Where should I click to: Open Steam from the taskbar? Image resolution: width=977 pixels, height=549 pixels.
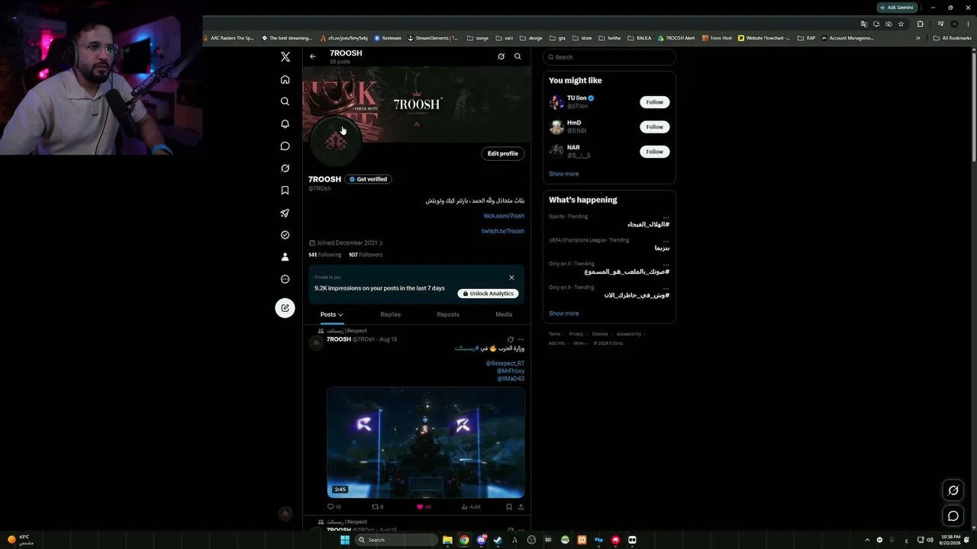click(498, 540)
